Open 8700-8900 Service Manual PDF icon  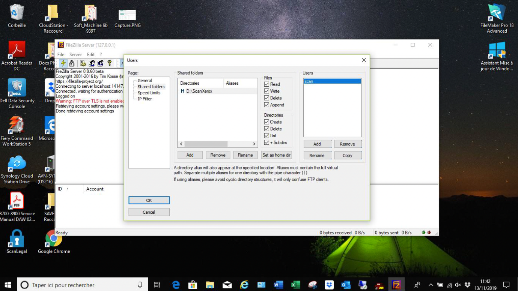[17, 207]
